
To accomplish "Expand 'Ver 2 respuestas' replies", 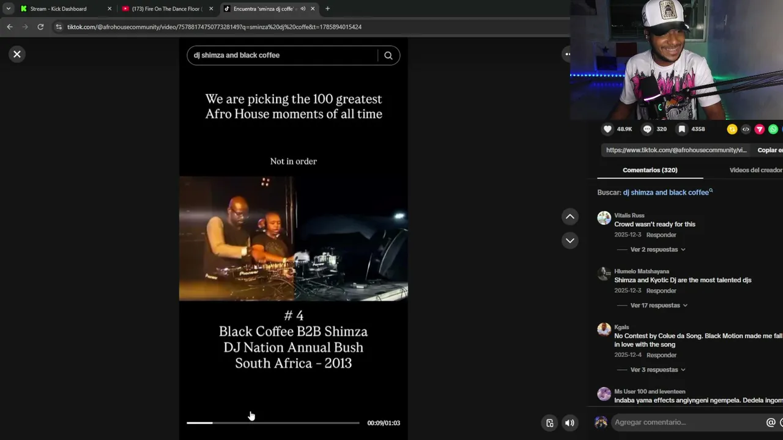I will [658, 250].
